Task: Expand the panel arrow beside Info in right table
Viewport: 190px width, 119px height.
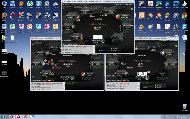Action: coord(128,81)
